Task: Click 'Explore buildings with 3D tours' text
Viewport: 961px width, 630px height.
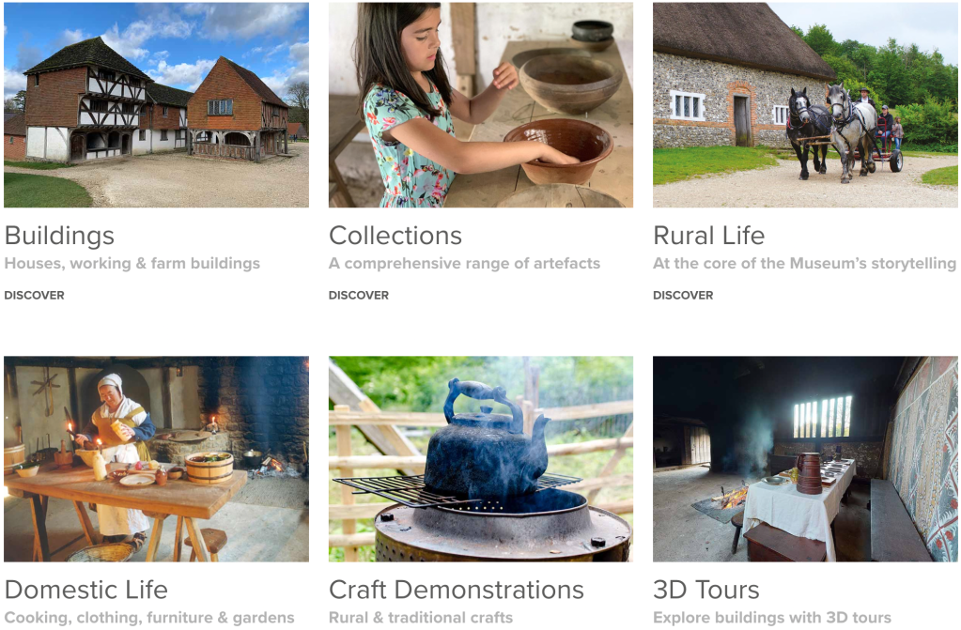Action: coord(772,618)
